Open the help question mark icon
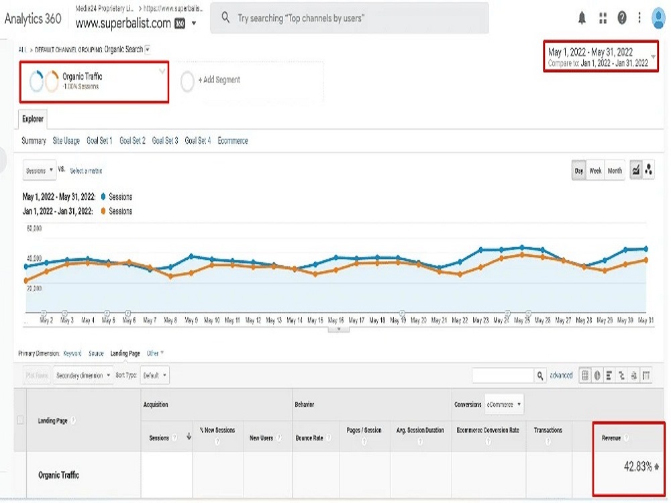The height and width of the screenshot is (503, 671). [x=622, y=18]
